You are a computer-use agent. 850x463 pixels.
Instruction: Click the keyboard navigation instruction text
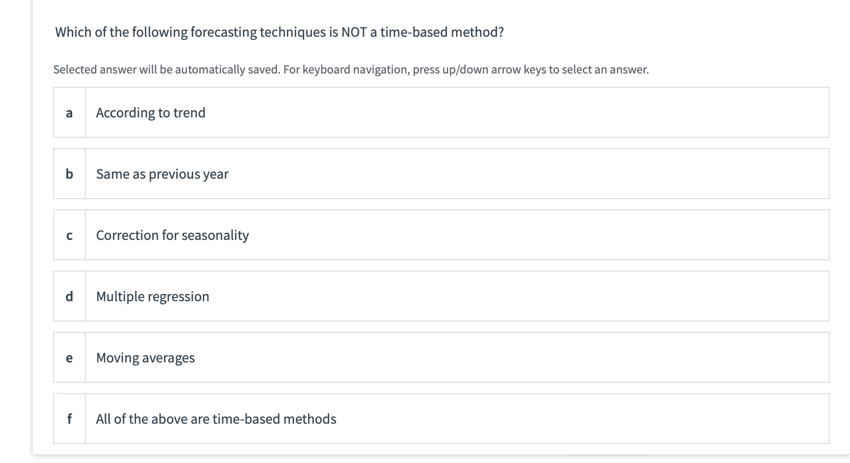351,69
